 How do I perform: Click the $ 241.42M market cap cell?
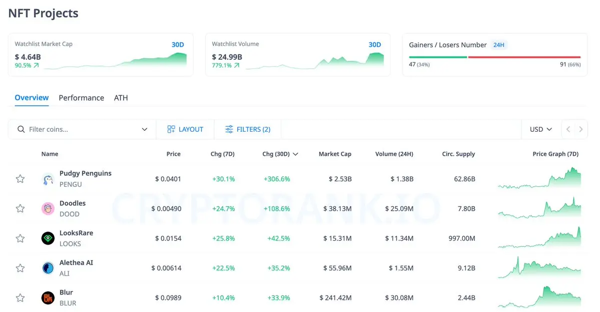coord(336,298)
